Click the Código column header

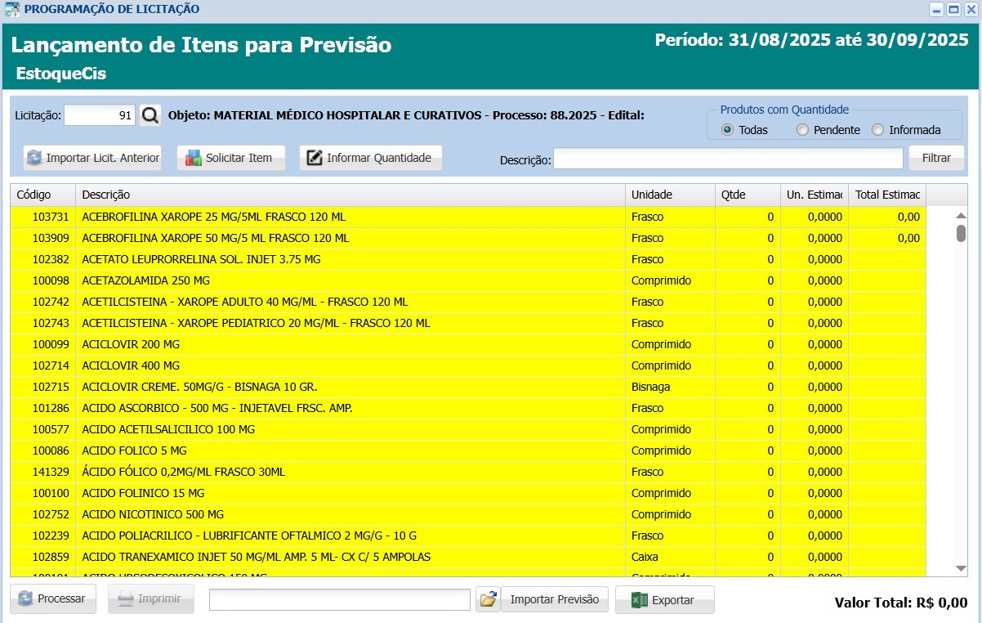[x=42, y=195]
